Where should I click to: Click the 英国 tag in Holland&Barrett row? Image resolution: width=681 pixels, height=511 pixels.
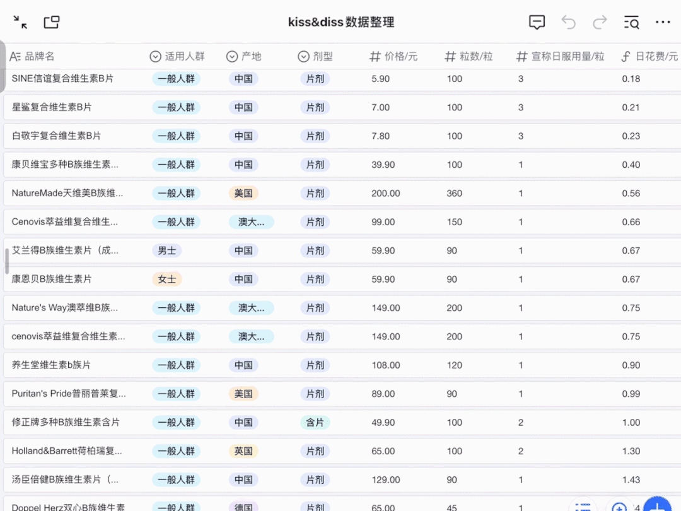coord(243,451)
